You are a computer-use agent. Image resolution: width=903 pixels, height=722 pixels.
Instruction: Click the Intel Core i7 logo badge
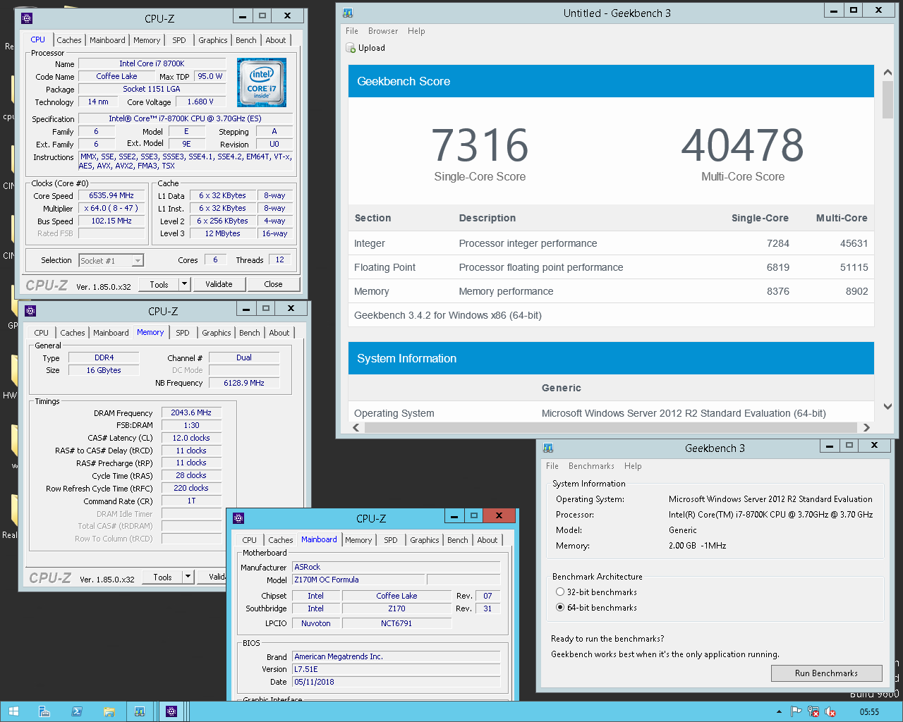point(262,82)
